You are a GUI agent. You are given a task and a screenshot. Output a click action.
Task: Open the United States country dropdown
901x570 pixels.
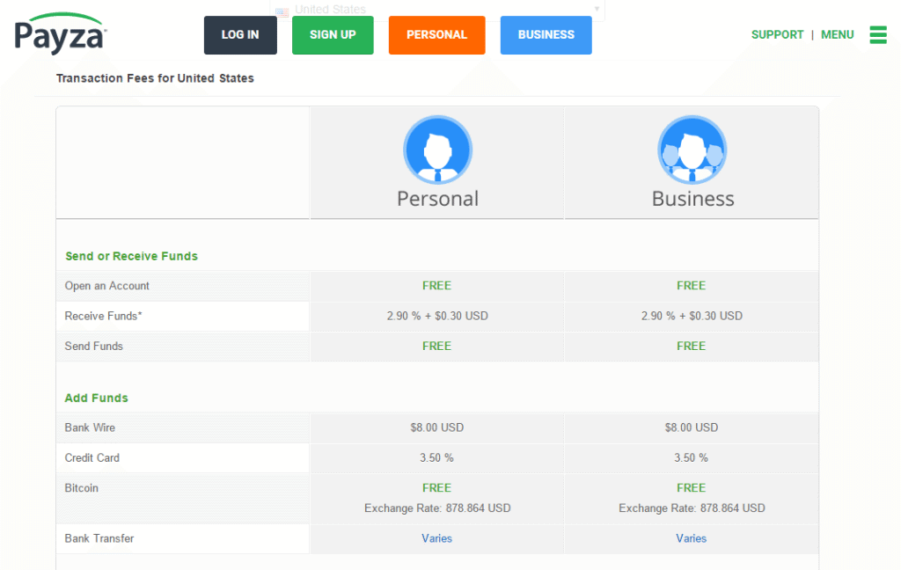pyautogui.click(x=437, y=10)
